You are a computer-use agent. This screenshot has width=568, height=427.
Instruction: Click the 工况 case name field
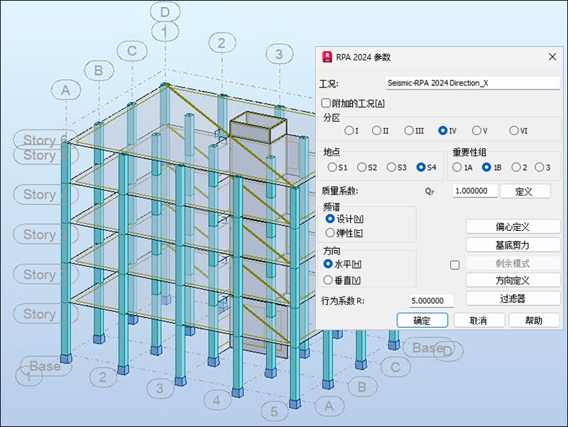(x=472, y=83)
